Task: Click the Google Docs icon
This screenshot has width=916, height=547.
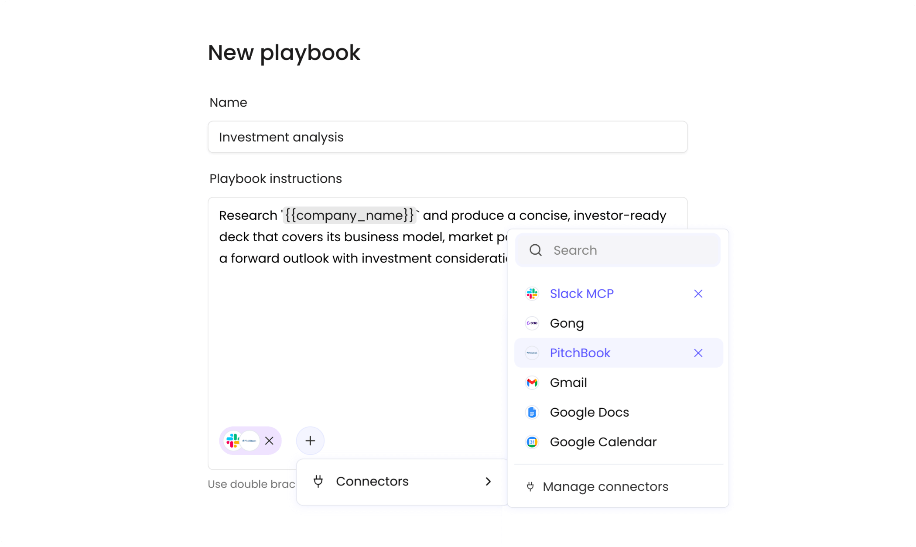Action: point(532,412)
